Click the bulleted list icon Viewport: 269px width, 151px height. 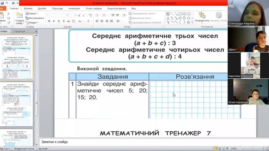coord(98,16)
